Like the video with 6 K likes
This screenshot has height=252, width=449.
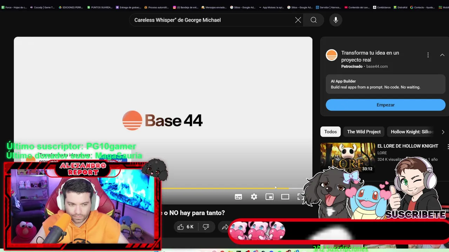pos(186,227)
